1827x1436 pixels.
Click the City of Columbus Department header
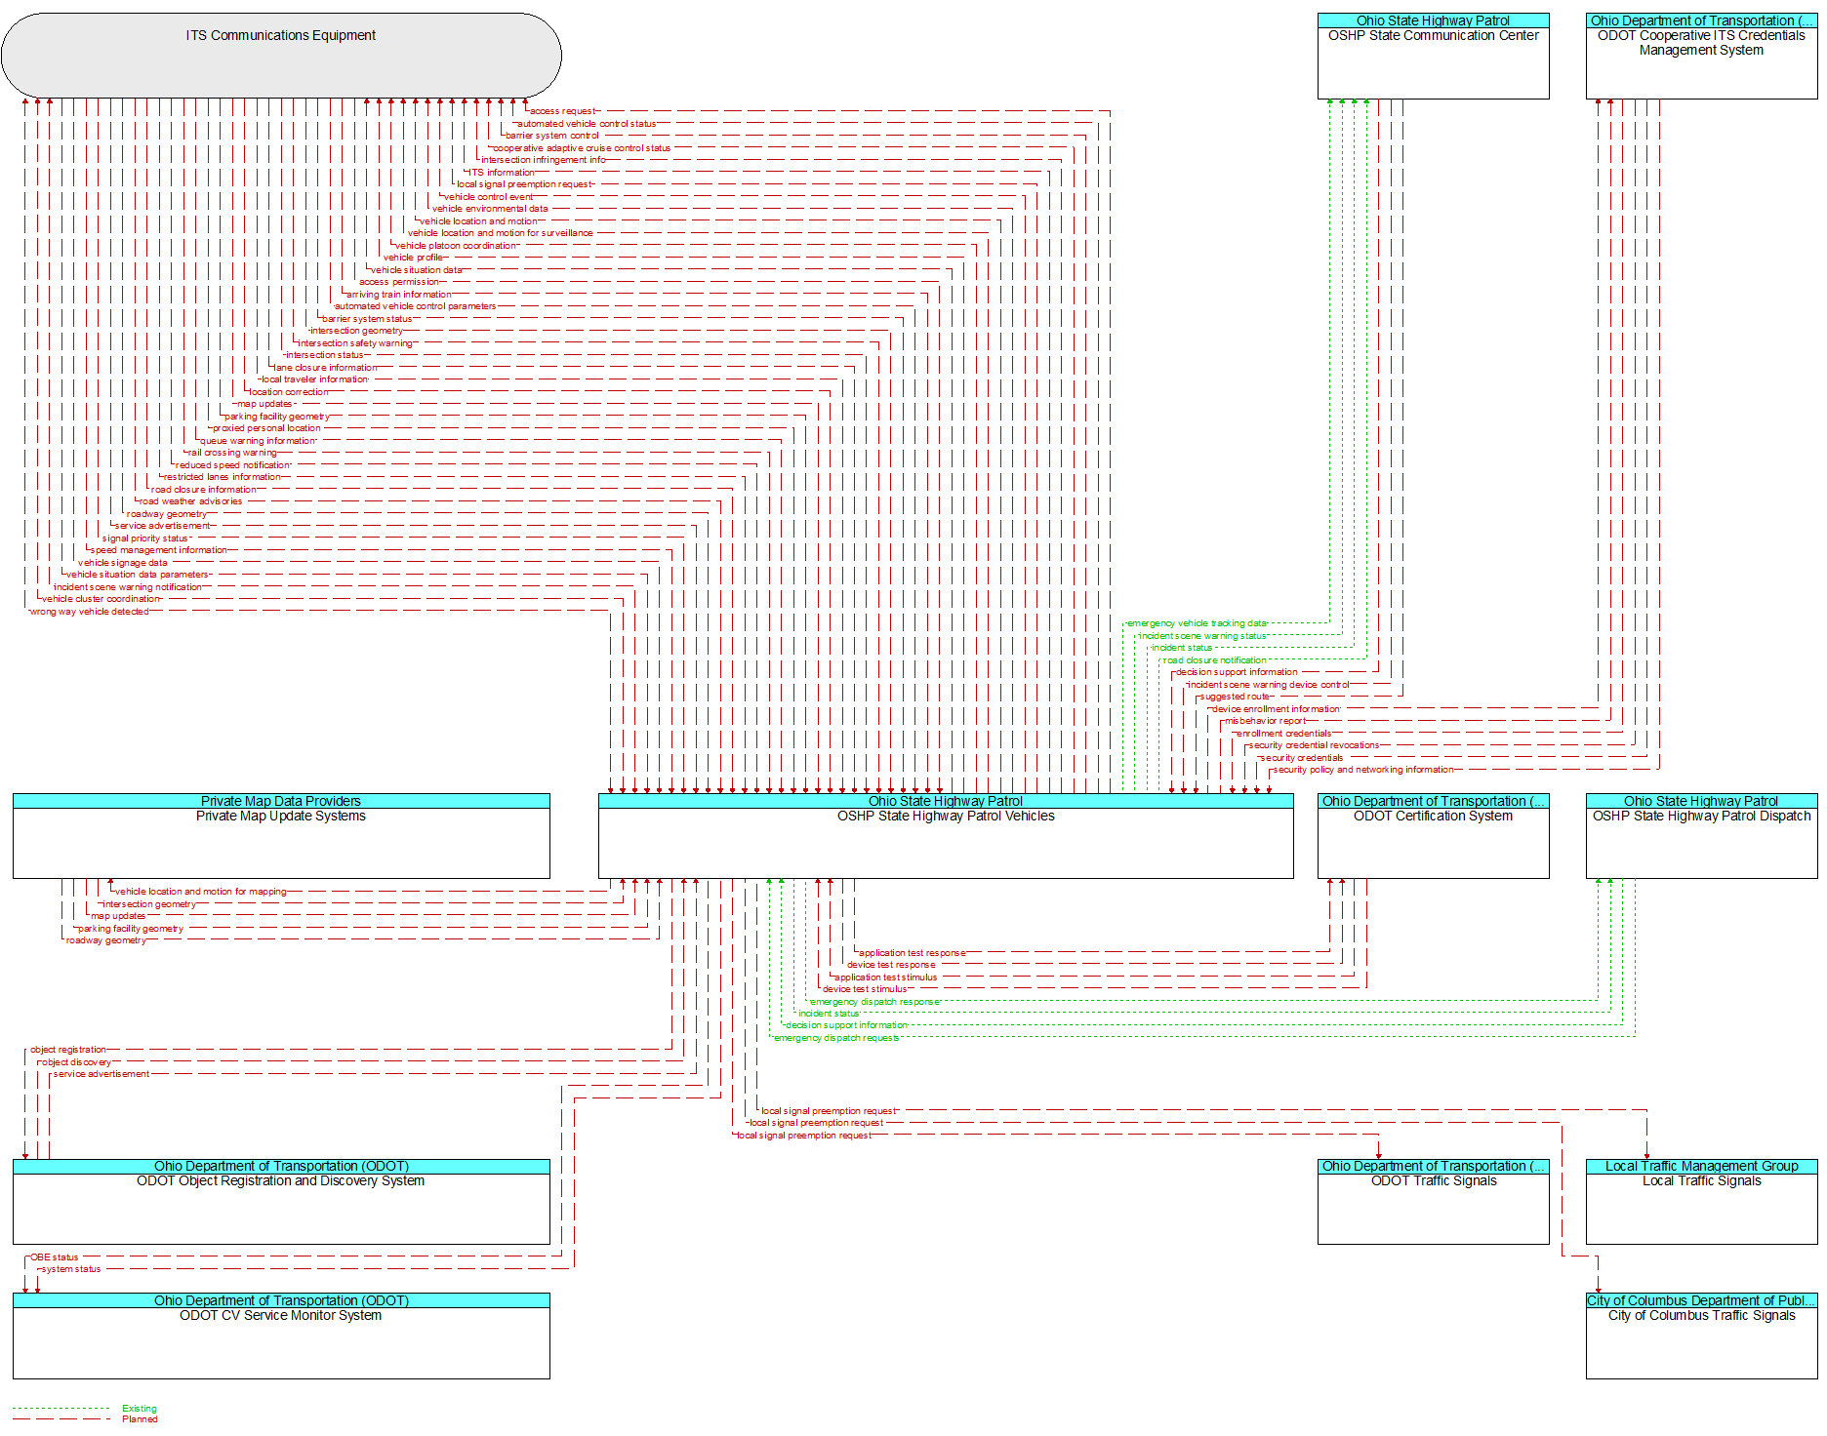pyautogui.click(x=1701, y=1300)
